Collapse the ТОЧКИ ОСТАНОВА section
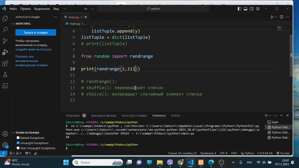Image resolution: width=299 pixels, height=168 pixels. (x=25, y=133)
